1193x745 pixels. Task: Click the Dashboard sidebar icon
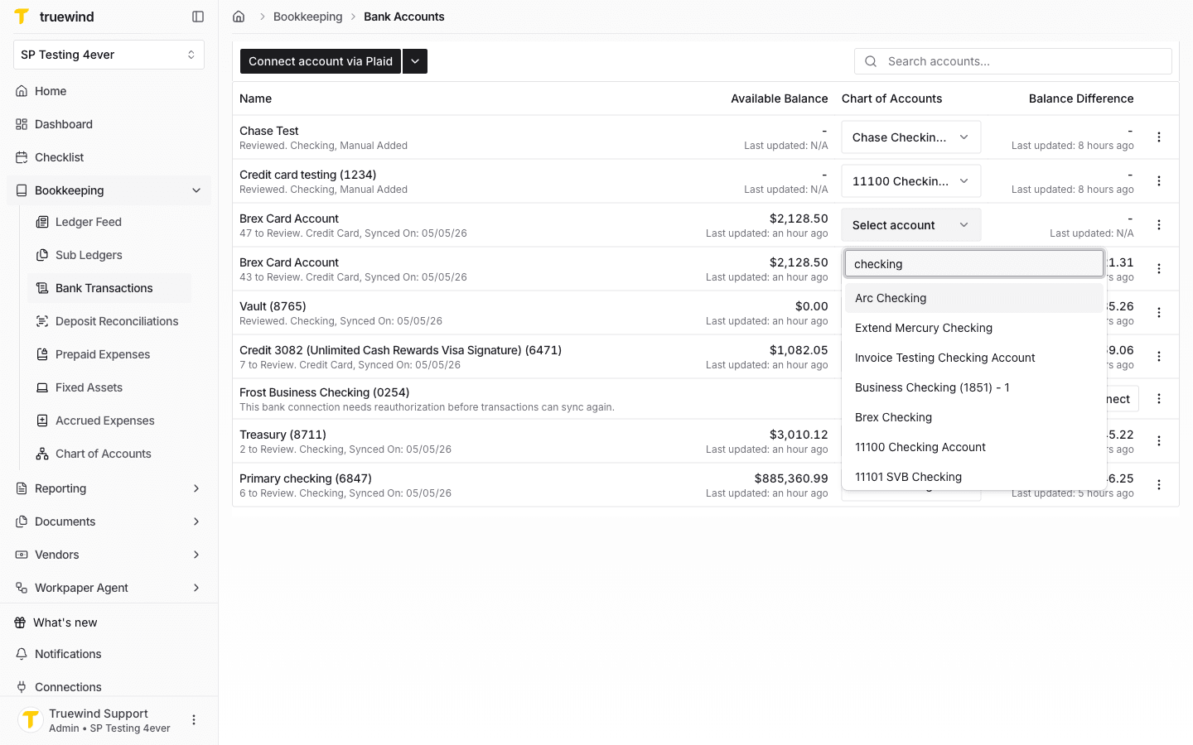(x=22, y=124)
